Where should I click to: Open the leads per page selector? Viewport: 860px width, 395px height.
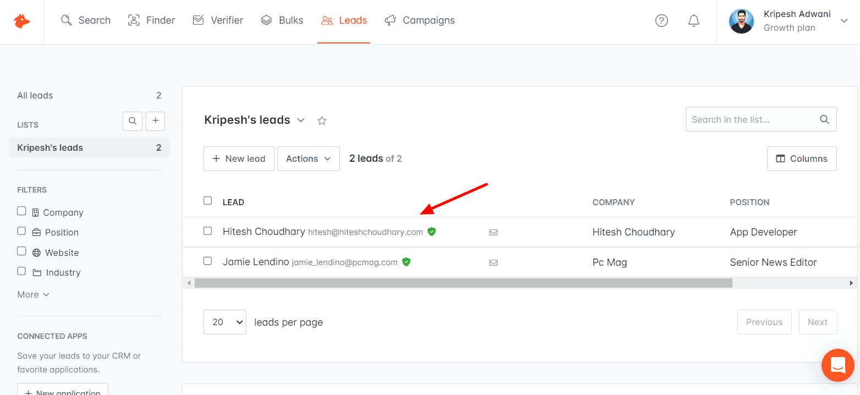tap(224, 322)
